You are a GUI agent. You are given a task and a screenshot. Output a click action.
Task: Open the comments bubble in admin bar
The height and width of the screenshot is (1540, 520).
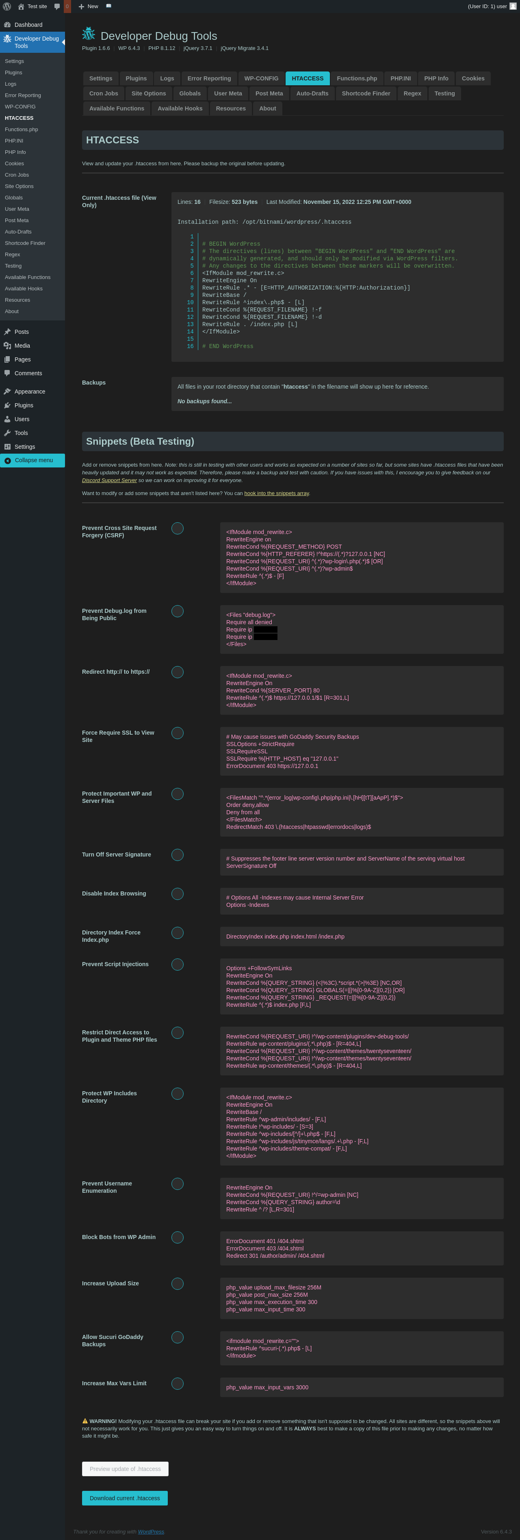pos(57,6)
